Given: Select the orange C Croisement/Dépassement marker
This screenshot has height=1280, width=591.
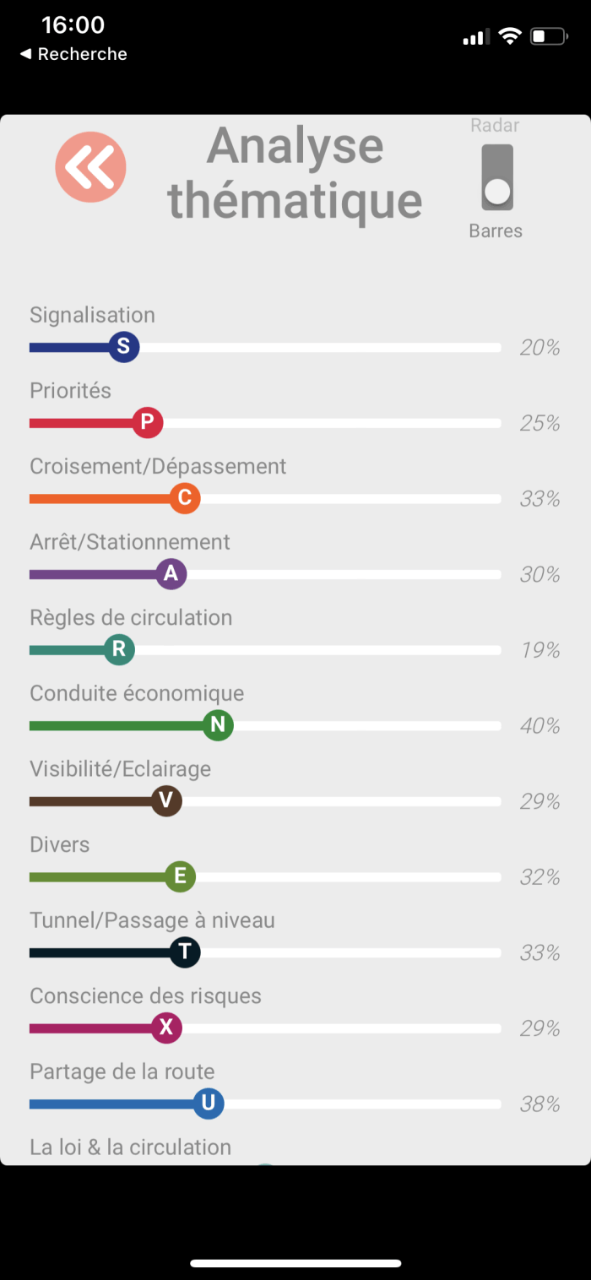Looking at the screenshot, I should pos(184,498).
